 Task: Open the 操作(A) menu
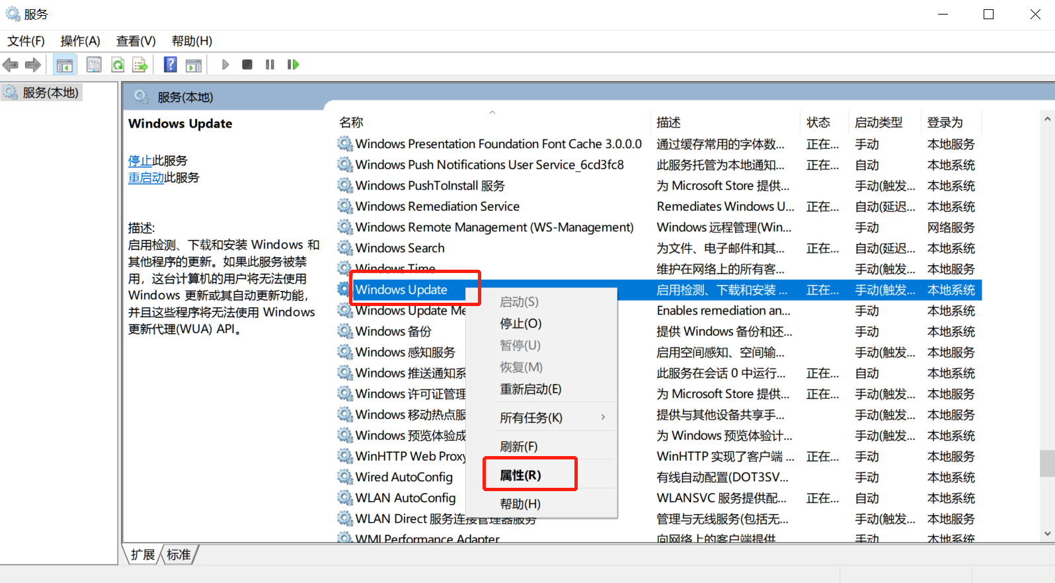(x=80, y=41)
